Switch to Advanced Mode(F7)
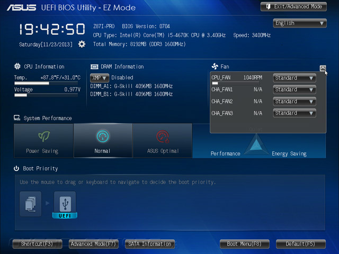The height and width of the screenshot is (254, 339). point(93,244)
